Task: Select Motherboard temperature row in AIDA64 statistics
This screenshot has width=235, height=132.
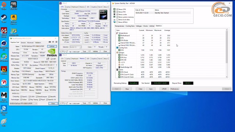Action: tap(144, 36)
